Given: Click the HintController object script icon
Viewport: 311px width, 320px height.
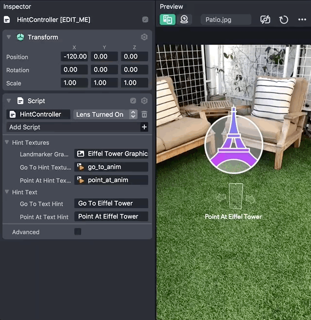Looking at the screenshot, I should point(7,20).
